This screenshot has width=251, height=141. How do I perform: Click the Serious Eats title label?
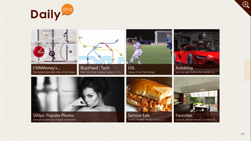[x=139, y=115]
